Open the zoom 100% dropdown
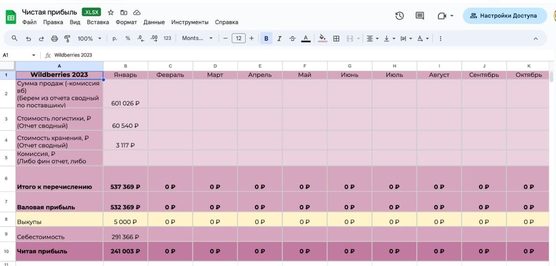 click(x=89, y=38)
